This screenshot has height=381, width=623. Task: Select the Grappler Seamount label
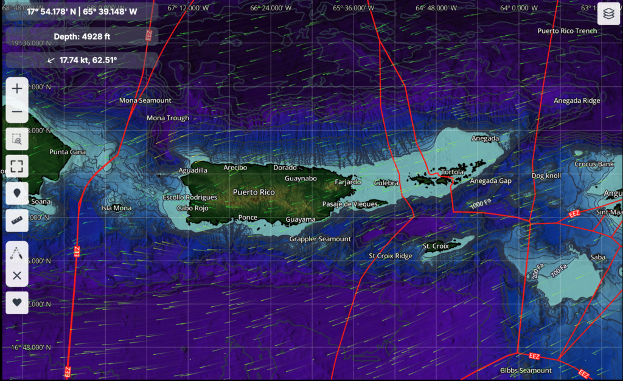coord(320,239)
